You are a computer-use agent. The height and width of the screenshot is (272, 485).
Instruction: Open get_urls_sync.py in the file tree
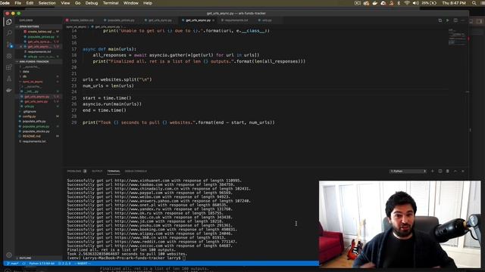click(x=36, y=101)
